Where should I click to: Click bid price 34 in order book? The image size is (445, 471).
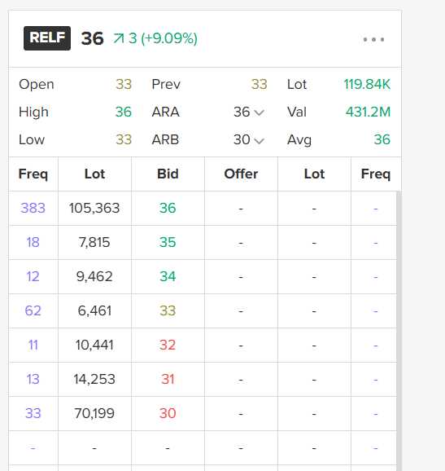tap(168, 276)
